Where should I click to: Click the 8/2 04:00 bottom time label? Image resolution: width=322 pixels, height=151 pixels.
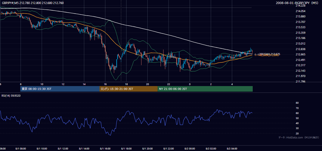232,149
